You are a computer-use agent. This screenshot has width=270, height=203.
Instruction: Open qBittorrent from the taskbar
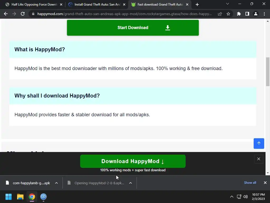click(x=44, y=197)
